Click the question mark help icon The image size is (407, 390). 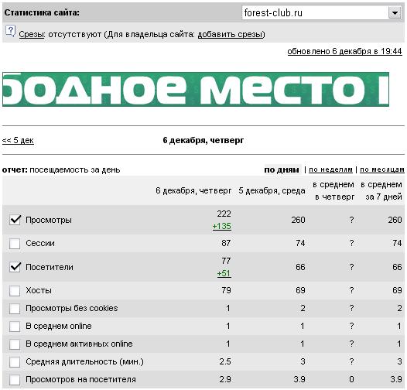coord(10,31)
